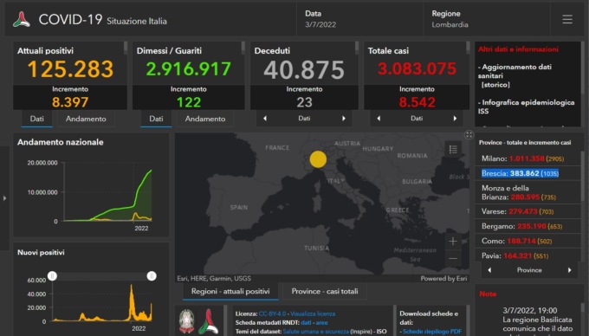Click the Dimessi / Guariti value 2.916.917
589x336 pixels.
(188, 68)
